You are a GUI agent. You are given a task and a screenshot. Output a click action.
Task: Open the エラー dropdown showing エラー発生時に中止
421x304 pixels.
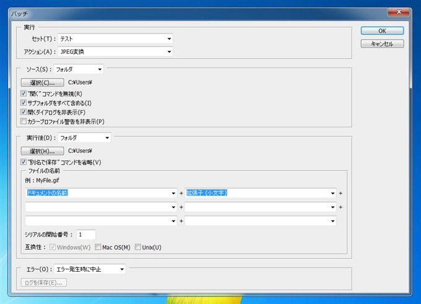pyautogui.click(x=90, y=269)
